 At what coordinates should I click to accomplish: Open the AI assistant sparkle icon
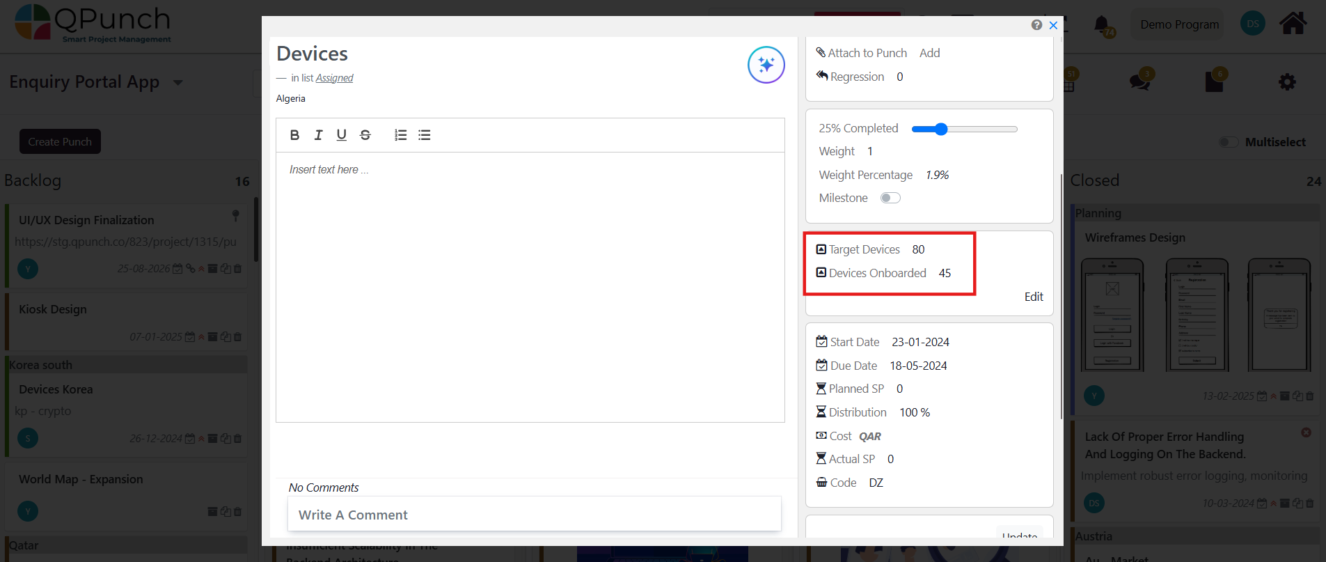click(x=766, y=65)
